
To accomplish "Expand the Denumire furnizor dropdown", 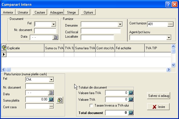I will pyautogui.click(x=120, y=24).
